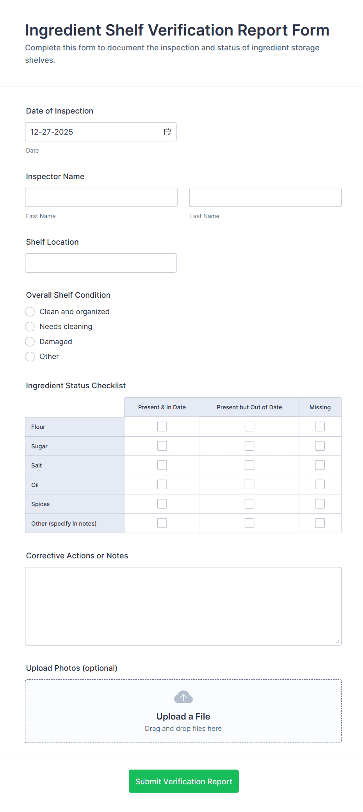Check Flour as Present & In Date
The height and width of the screenshot is (812, 363).
(162, 426)
